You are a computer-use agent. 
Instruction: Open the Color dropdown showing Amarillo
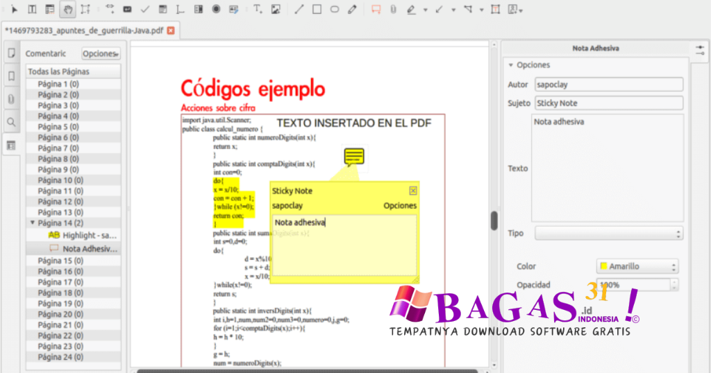[x=637, y=266]
